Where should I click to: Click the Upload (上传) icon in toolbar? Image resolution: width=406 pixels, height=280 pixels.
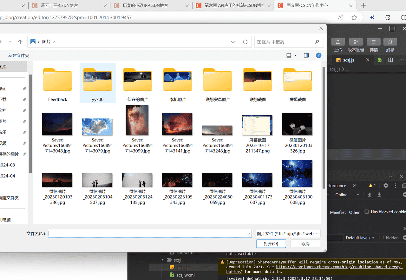point(338,42)
